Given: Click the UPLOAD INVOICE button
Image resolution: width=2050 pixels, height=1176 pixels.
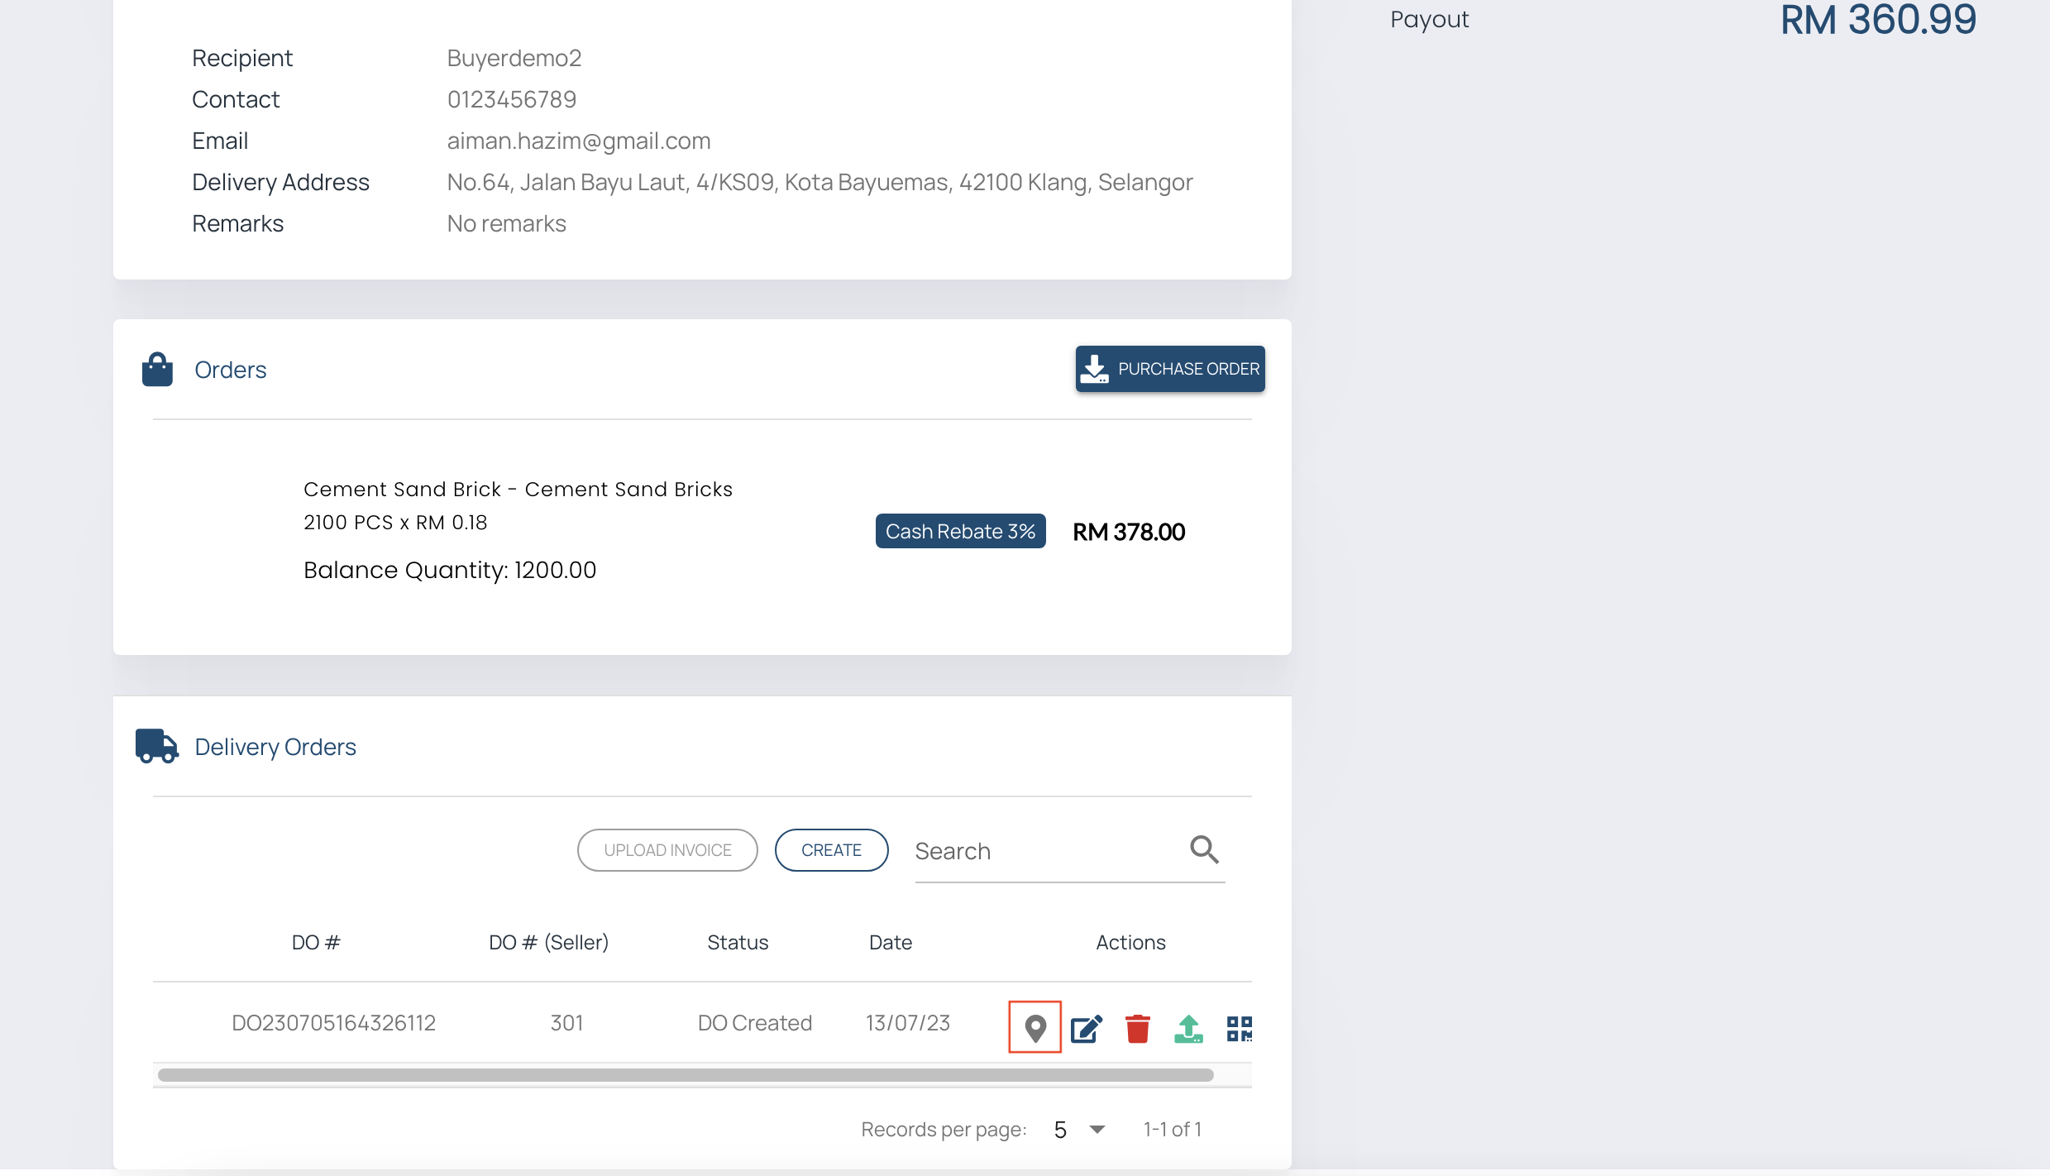Looking at the screenshot, I should (x=667, y=850).
